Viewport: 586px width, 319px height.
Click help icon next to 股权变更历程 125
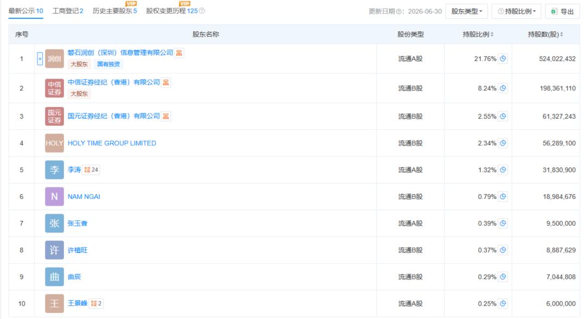pos(202,11)
